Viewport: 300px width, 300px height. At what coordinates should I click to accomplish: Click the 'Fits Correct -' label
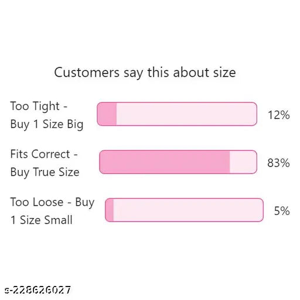[x=44, y=154]
